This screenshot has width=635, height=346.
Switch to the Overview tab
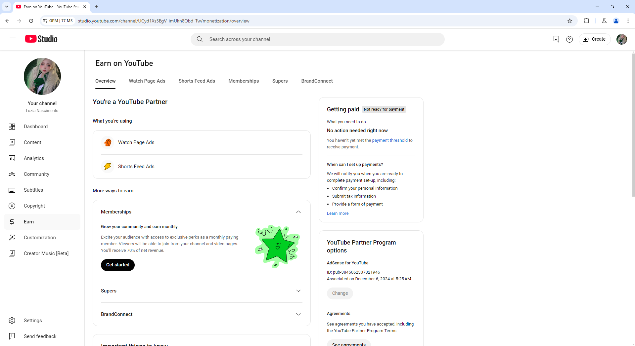(x=106, y=81)
